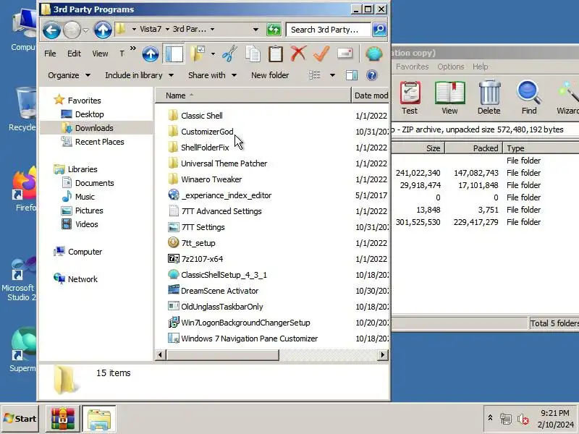Open the views More options arrow
Viewport: 579px width, 434px height.
[332, 75]
